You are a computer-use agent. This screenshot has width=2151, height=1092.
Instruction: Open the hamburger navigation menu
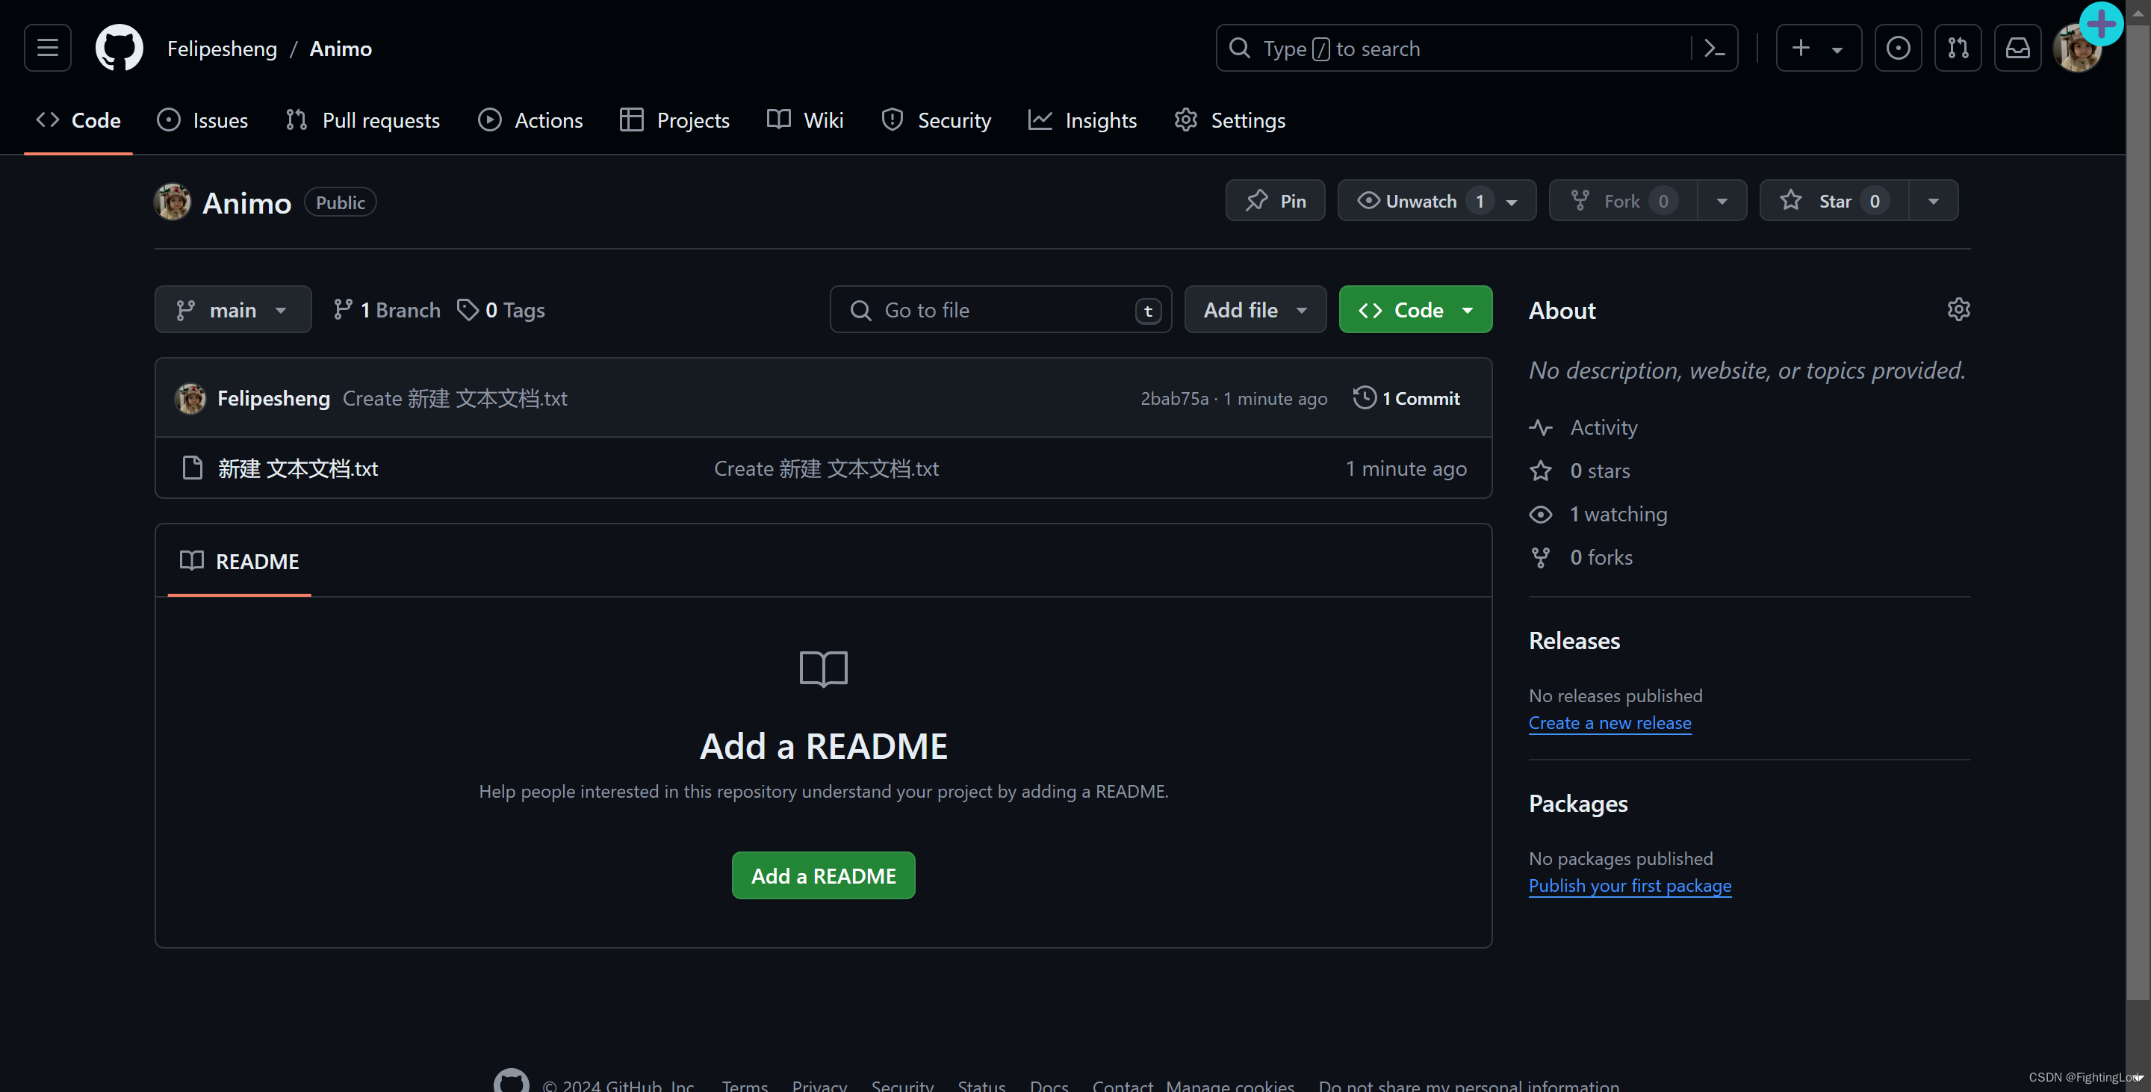click(x=48, y=48)
